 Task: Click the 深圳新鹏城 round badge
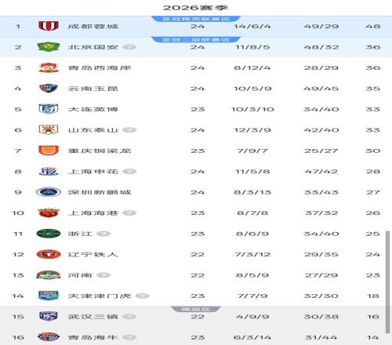(49, 192)
